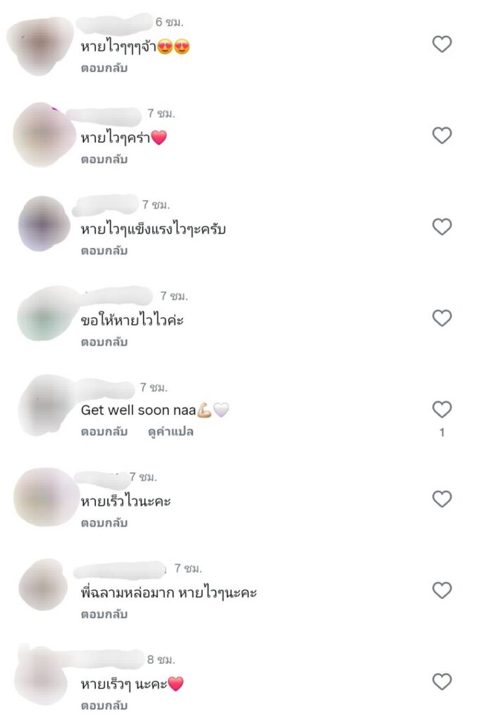The image size is (477, 721).
Task: Reply to the 'หายเร็วไวนะคะ' comment
Action: point(104,523)
